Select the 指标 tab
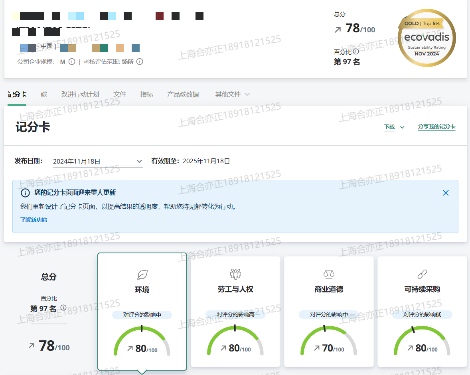The width and height of the screenshot is (470, 375). [x=146, y=95]
